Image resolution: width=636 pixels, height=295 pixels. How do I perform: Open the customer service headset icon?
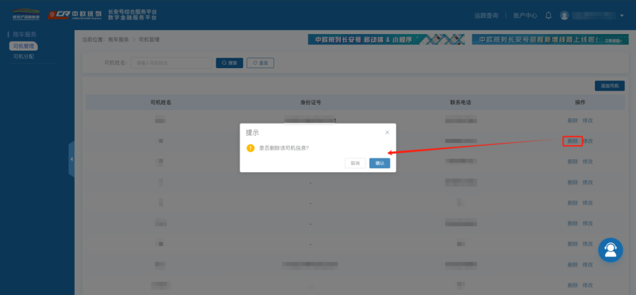611,250
